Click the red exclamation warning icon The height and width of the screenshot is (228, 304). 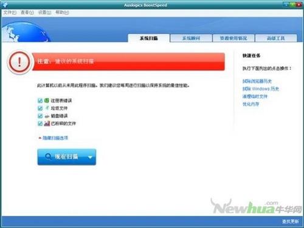pos(19,62)
